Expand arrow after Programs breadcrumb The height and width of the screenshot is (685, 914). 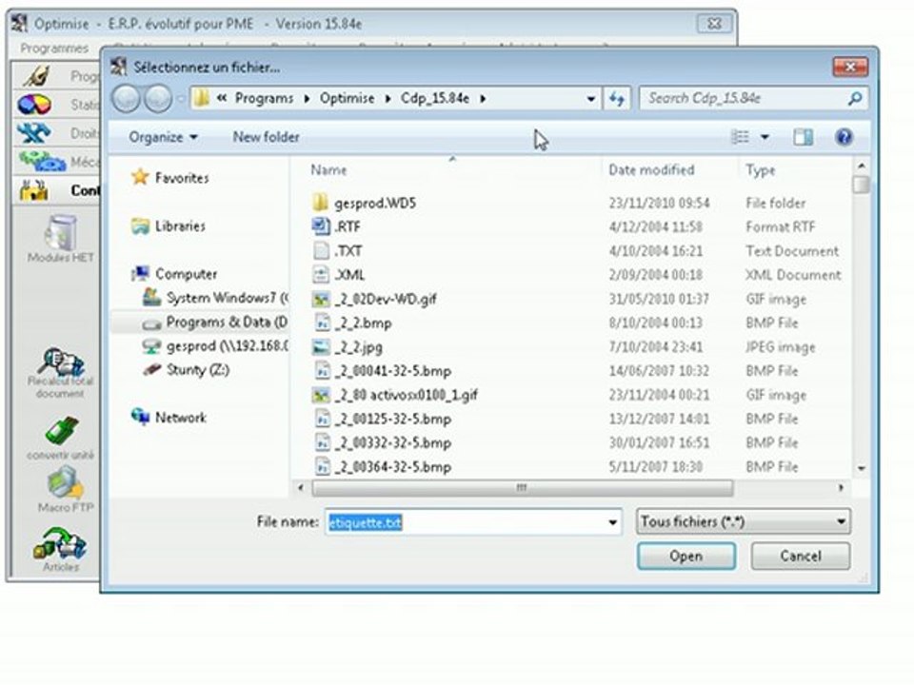point(307,98)
